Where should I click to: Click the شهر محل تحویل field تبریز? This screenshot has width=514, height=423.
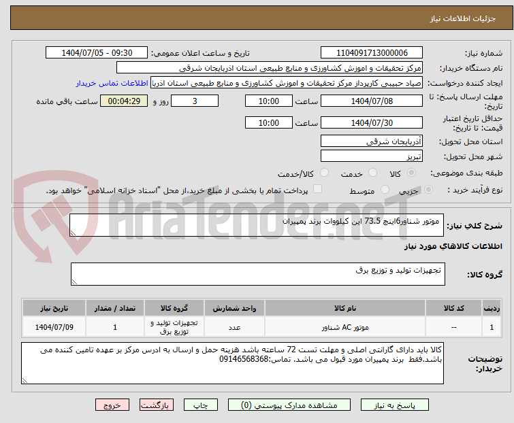point(372,156)
